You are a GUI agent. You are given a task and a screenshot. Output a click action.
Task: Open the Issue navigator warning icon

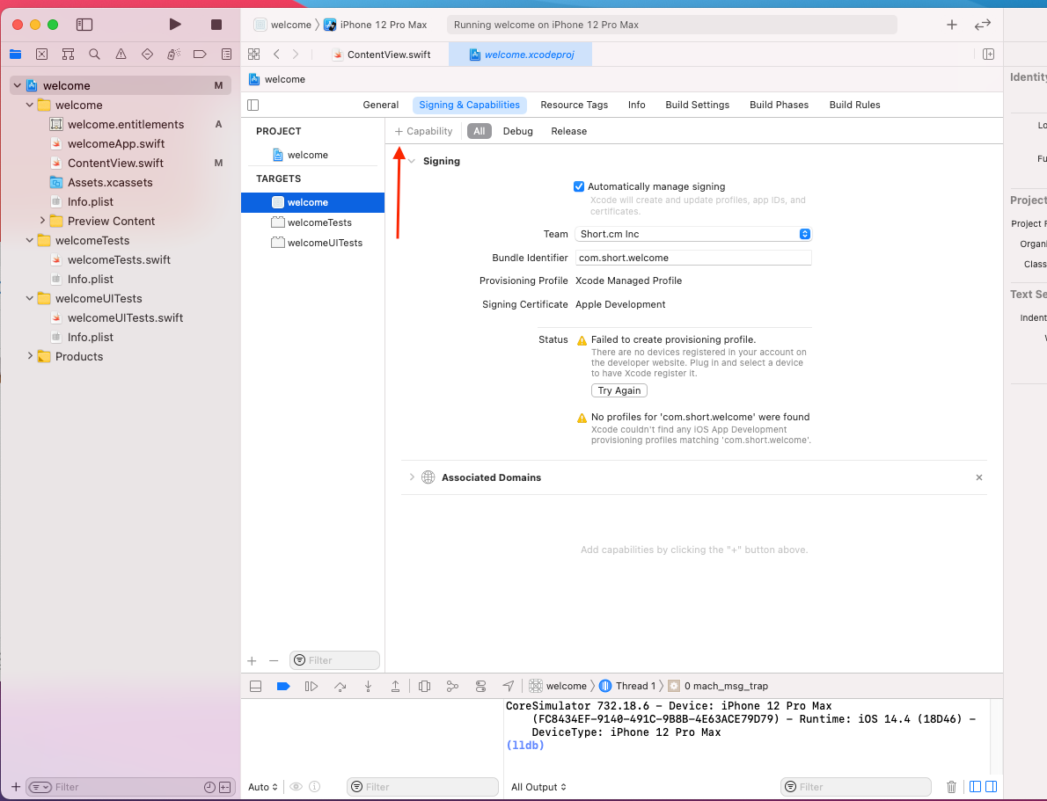click(121, 54)
